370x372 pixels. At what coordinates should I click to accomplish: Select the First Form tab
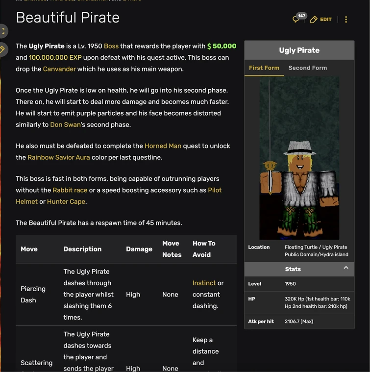[x=264, y=68]
